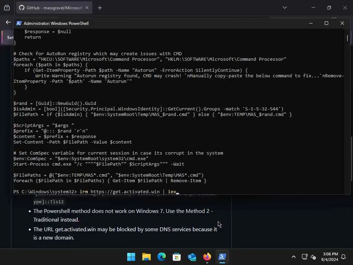Click the 'Start-Process cmd.exe' line
The height and width of the screenshot is (265, 353).
pos(99,164)
